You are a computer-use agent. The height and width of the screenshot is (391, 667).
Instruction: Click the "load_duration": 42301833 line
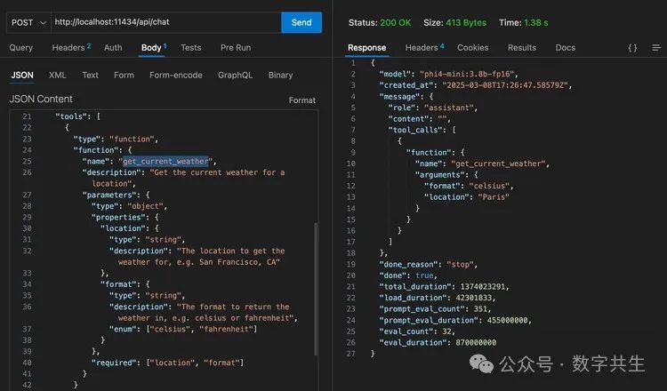(x=438, y=298)
